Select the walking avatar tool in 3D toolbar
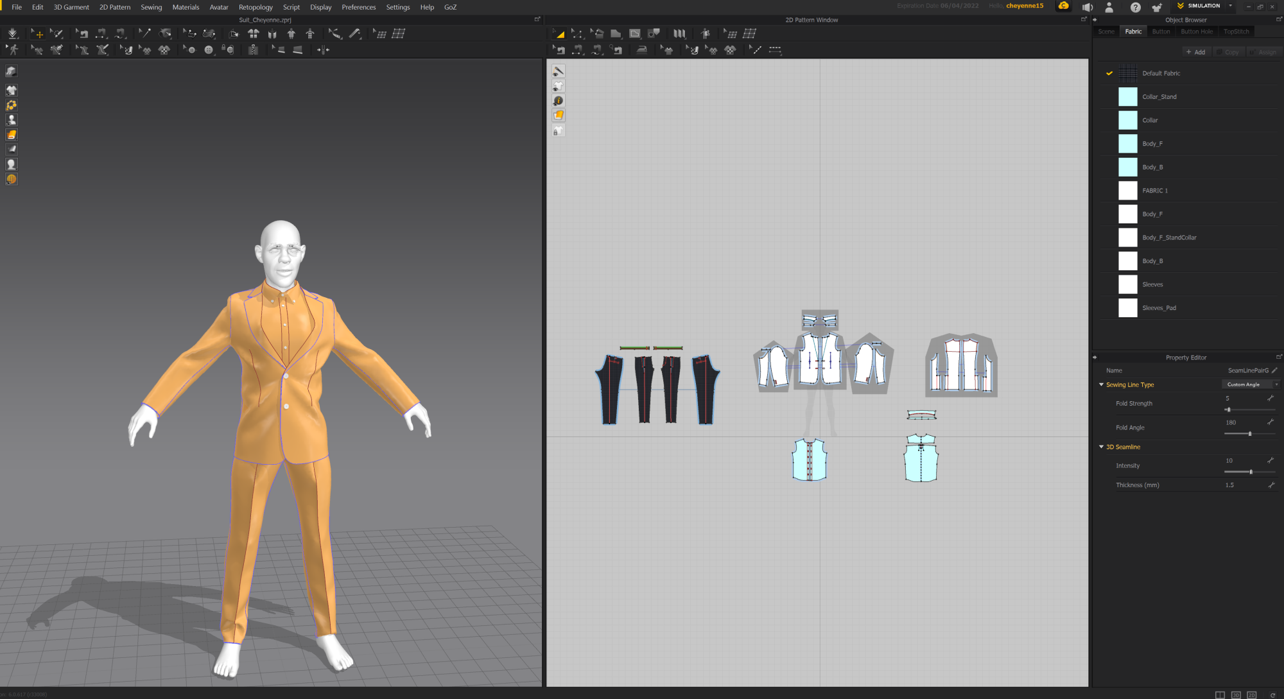This screenshot has height=699, width=1284. 13,49
